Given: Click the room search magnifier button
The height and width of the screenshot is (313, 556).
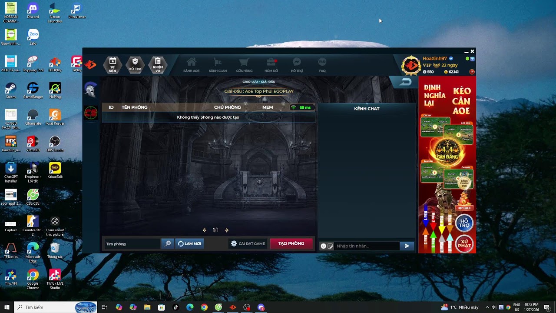Looking at the screenshot, I should [168, 244].
